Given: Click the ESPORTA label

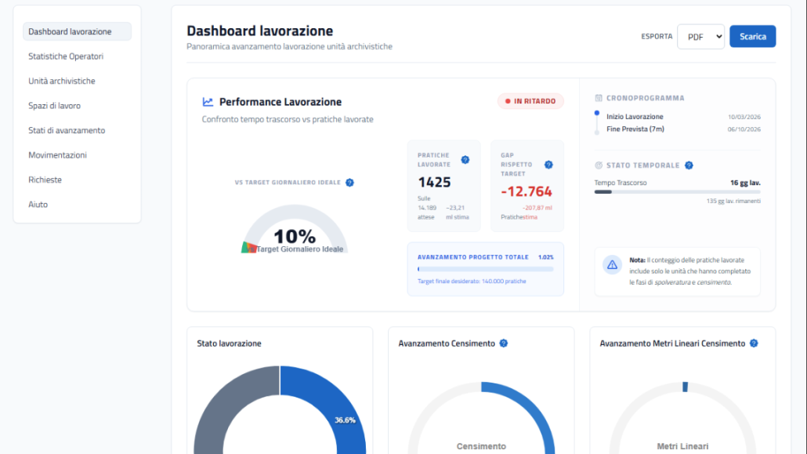Looking at the screenshot, I should click(x=657, y=37).
